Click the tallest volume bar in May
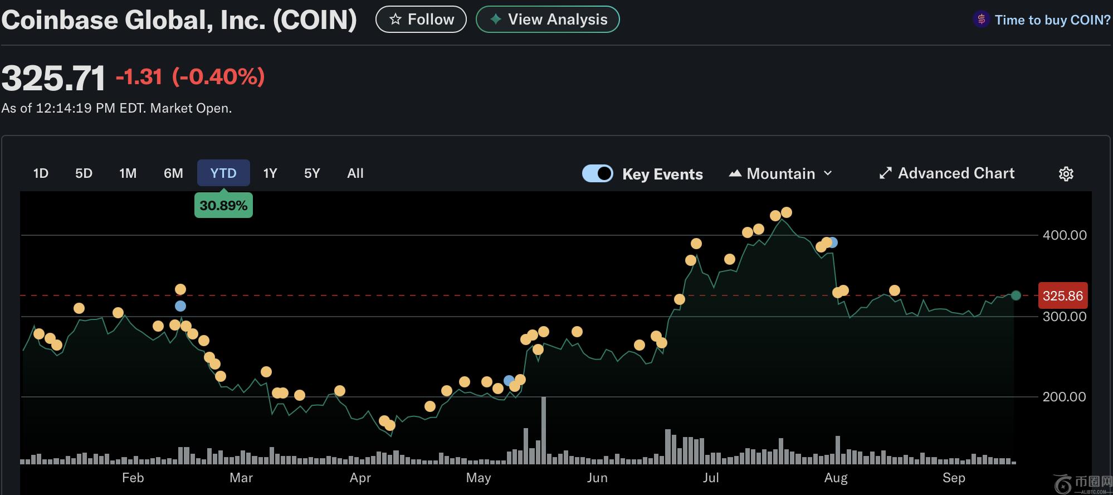The height and width of the screenshot is (495, 1113). (x=544, y=430)
